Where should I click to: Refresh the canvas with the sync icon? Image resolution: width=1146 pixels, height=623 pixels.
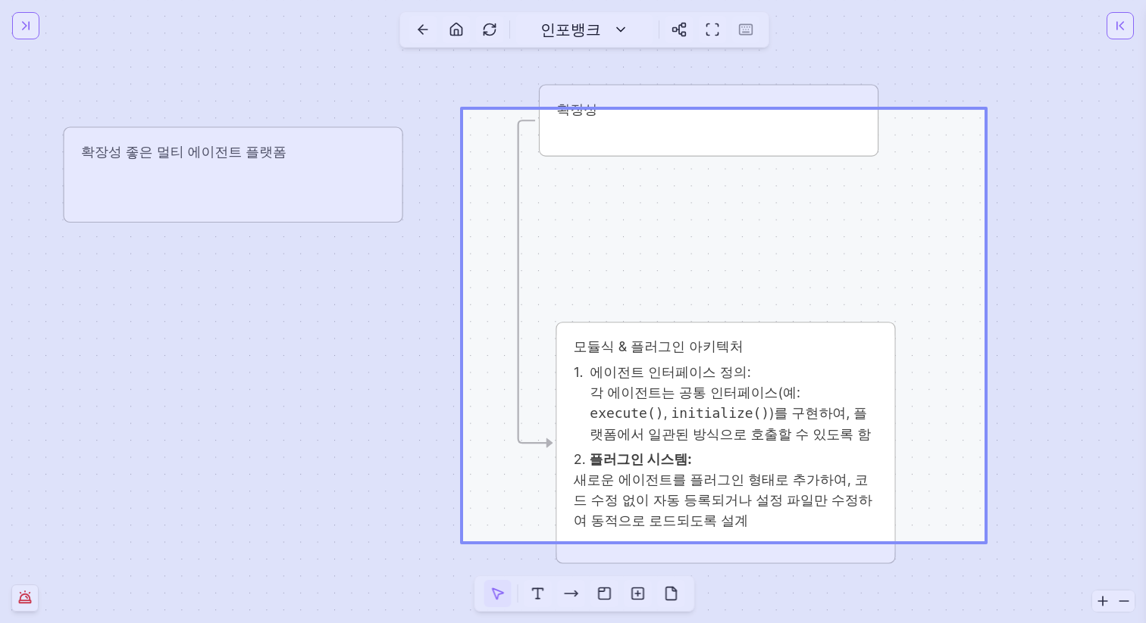[x=490, y=30]
